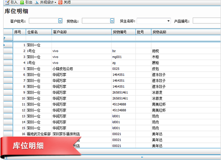
Task: Select the row selector for row 1
Action: point(8,45)
